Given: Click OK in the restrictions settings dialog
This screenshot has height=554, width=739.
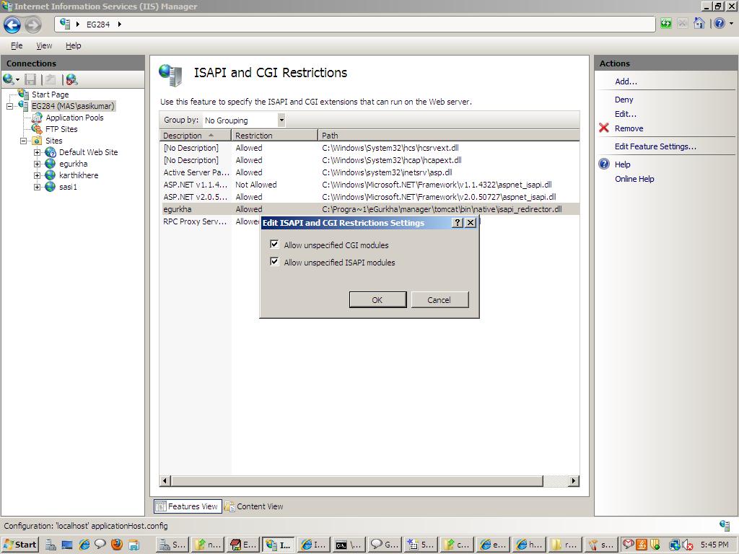Looking at the screenshot, I should click(x=377, y=299).
